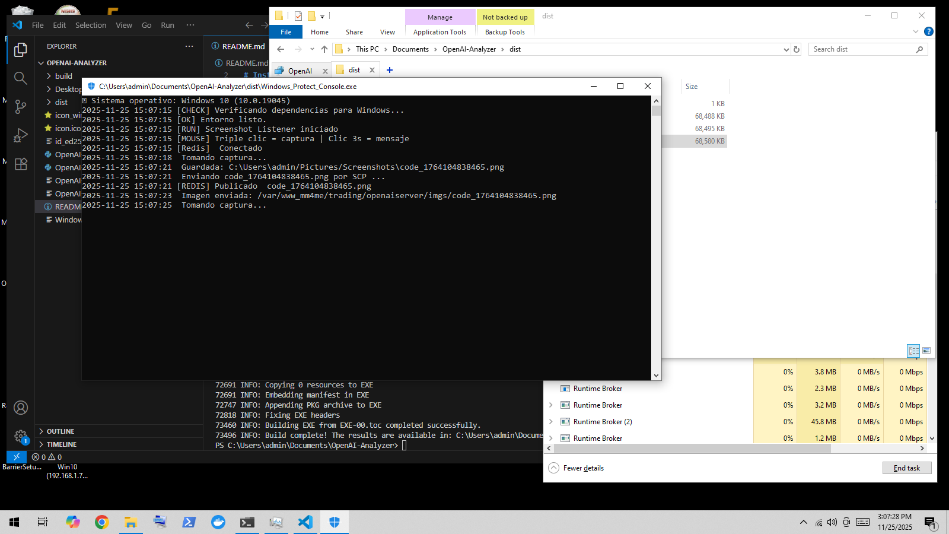Click the End task button
This screenshot has height=534, width=949.
[x=906, y=468]
